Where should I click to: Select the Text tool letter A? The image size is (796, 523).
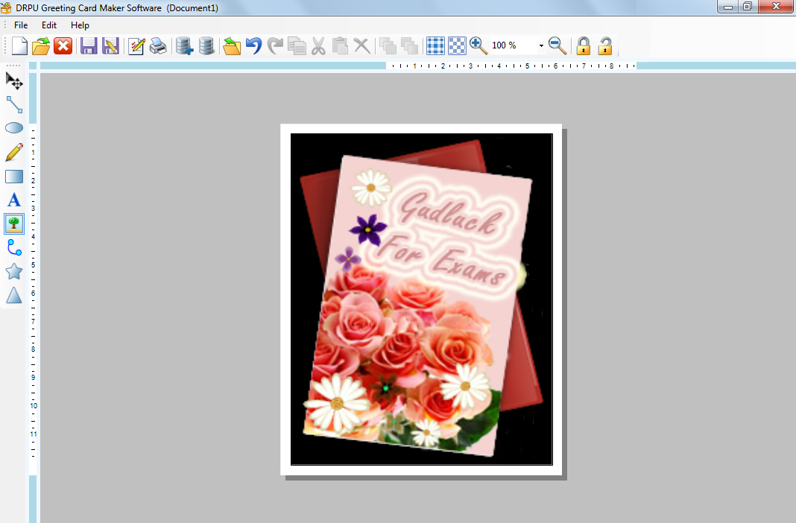coord(13,200)
